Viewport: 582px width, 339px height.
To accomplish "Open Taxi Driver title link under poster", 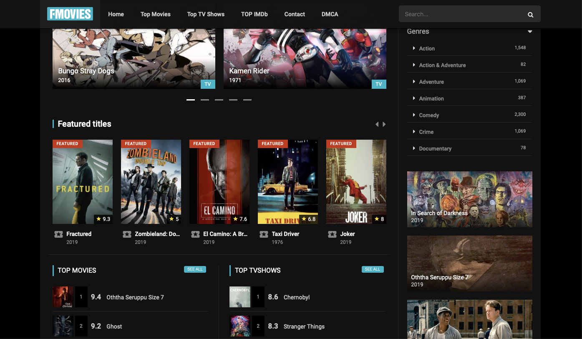I will pyautogui.click(x=285, y=234).
